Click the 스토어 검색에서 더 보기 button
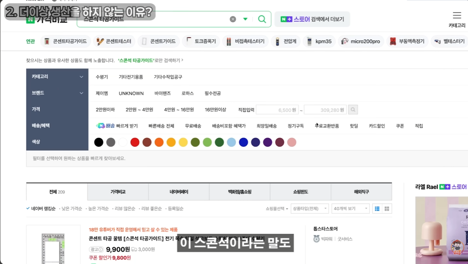Viewport: 468px width, 264px height. point(312,18)
